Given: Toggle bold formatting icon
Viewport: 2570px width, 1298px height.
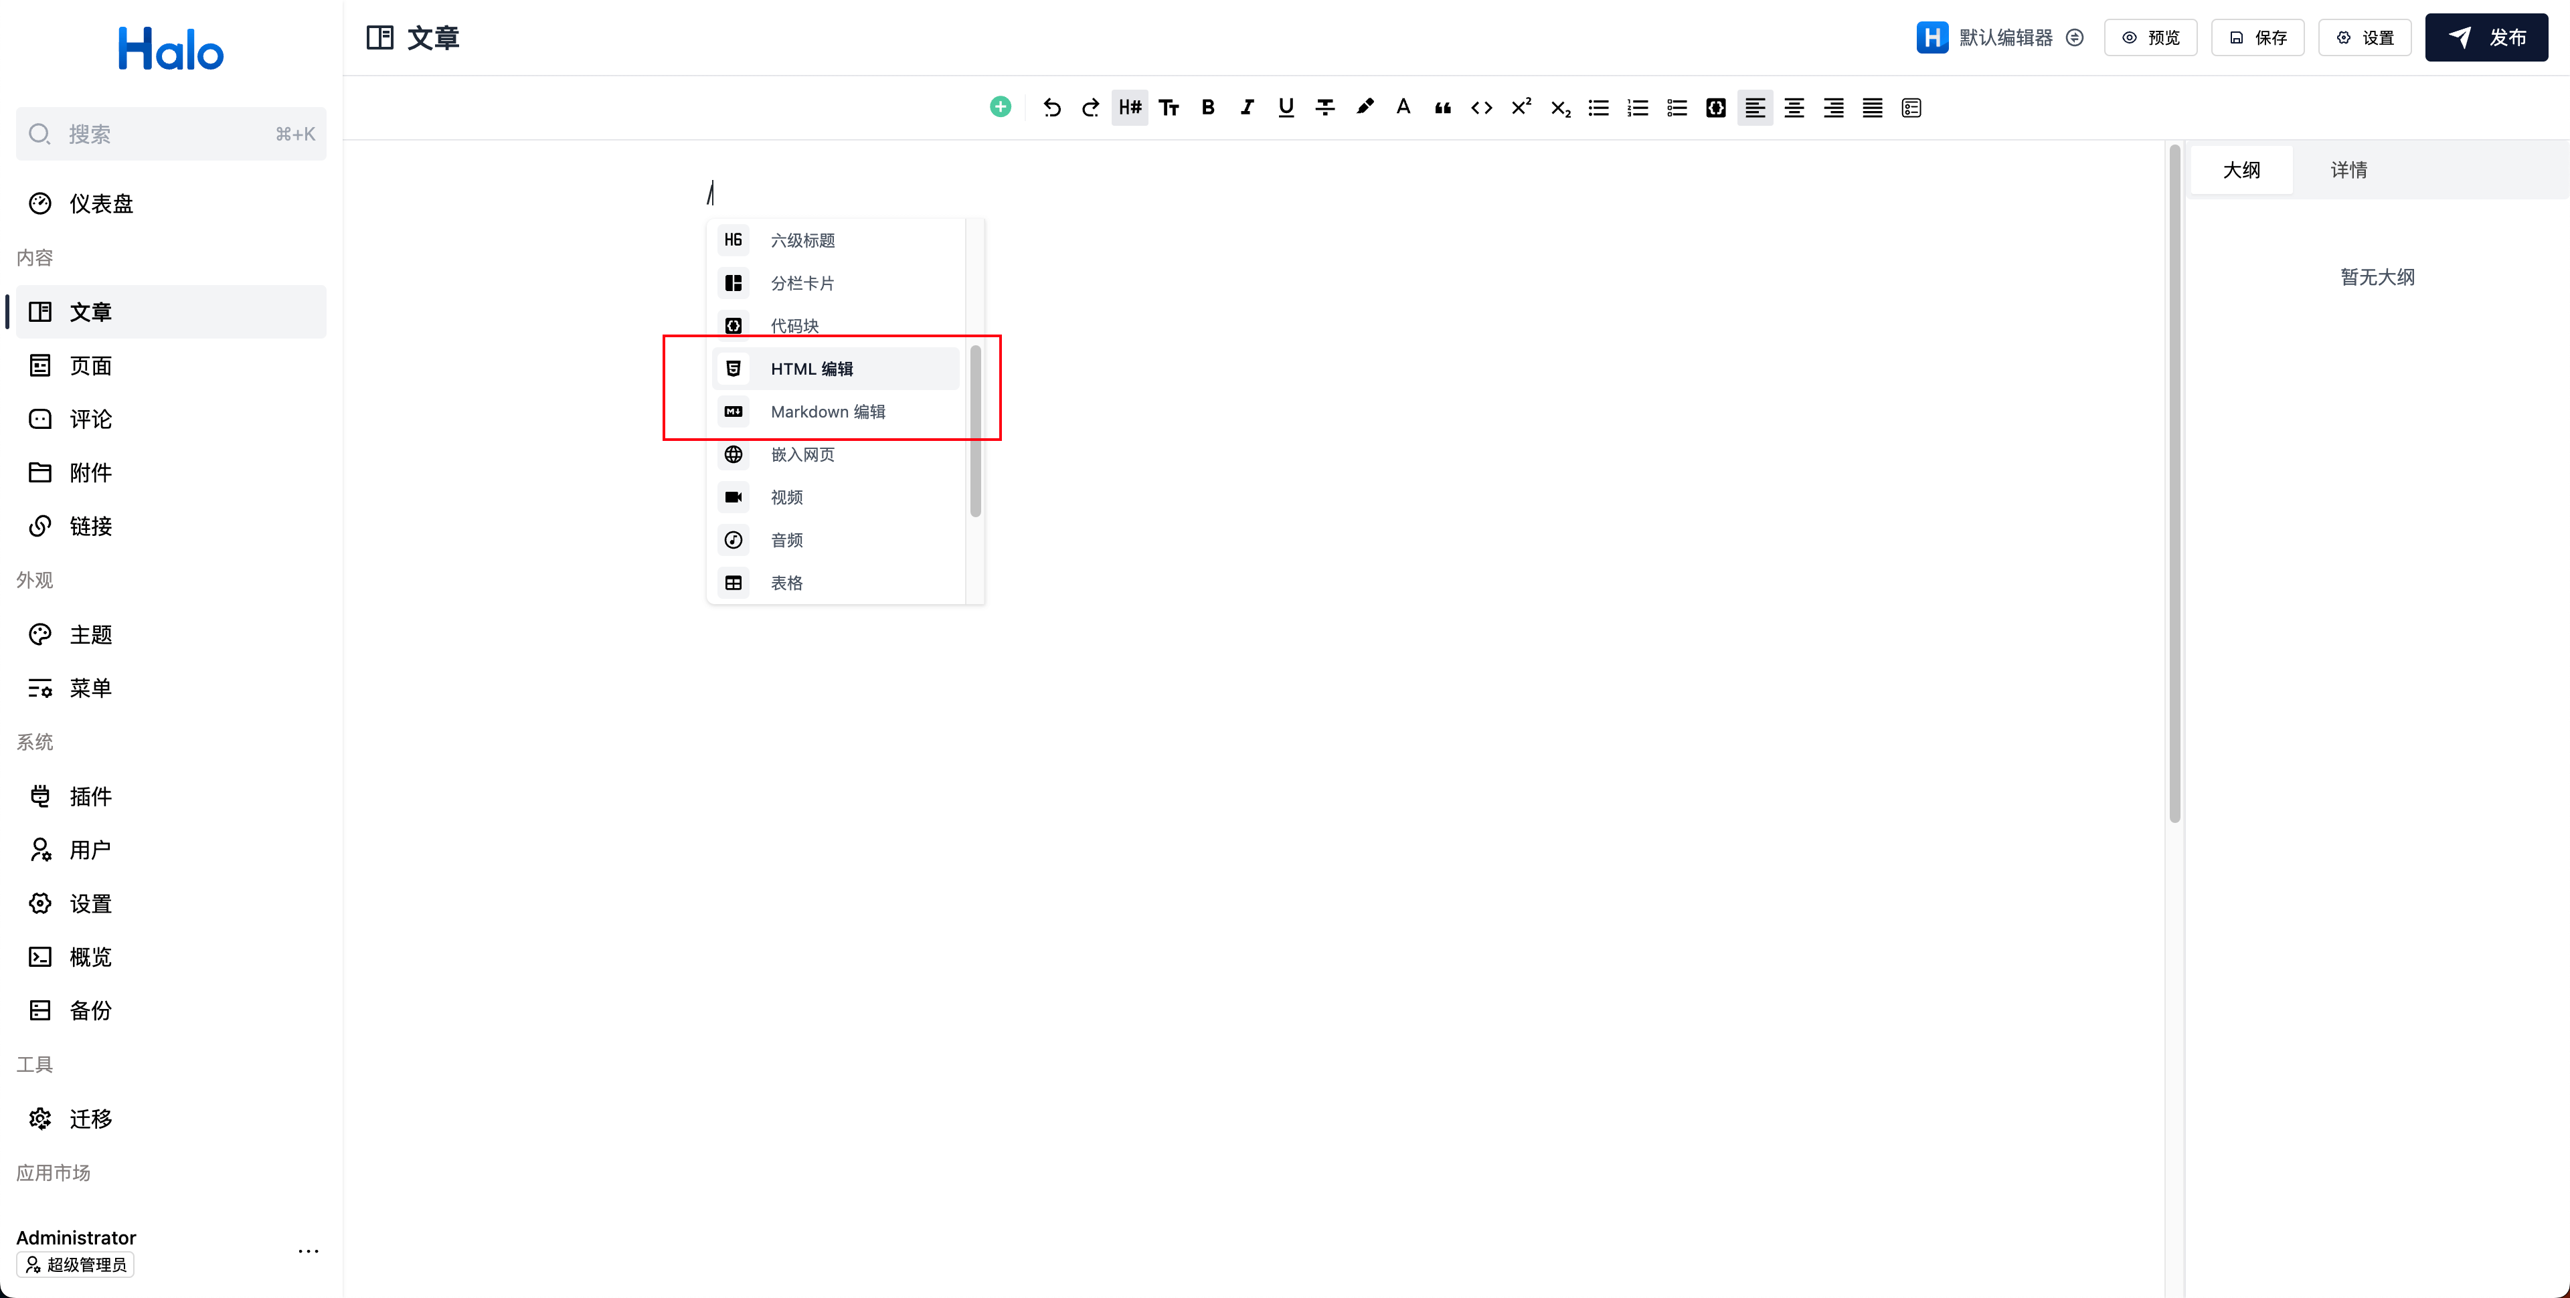Looking at the screenshot, I should point(1207,108).
